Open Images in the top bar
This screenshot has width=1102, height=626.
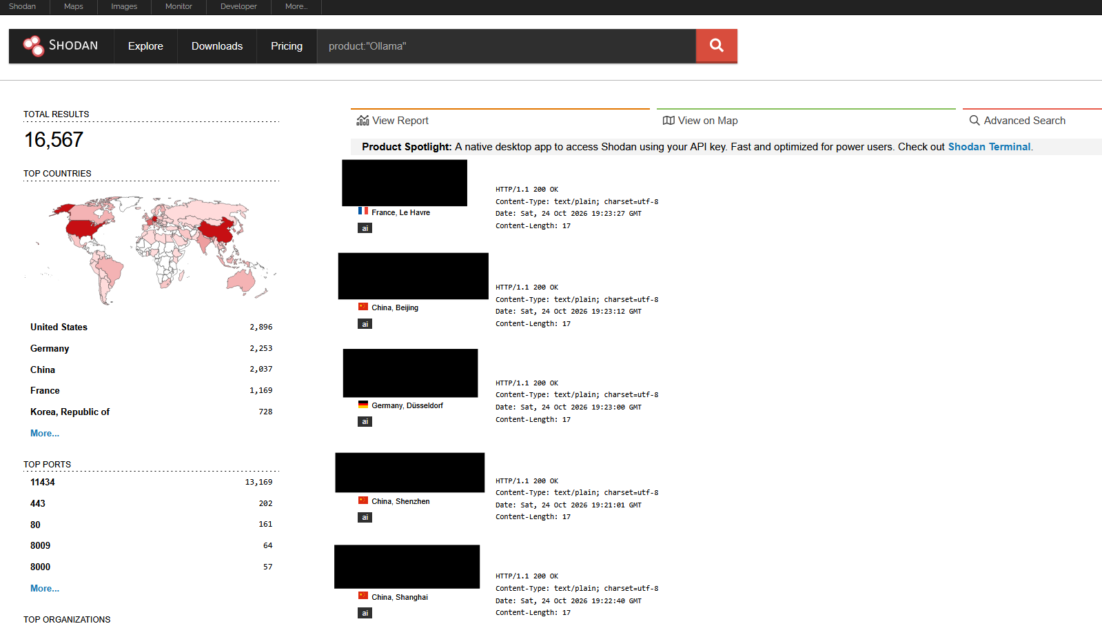pos(124,6)
